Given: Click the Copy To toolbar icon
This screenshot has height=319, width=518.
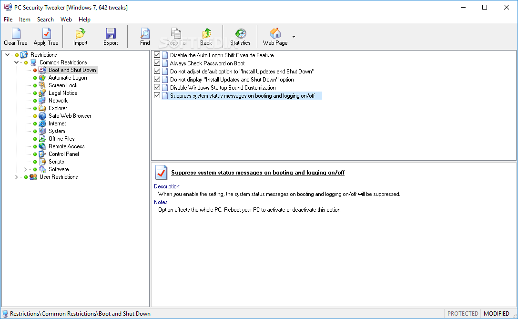Looking at the screenshot, I should (x=176, y=33).
